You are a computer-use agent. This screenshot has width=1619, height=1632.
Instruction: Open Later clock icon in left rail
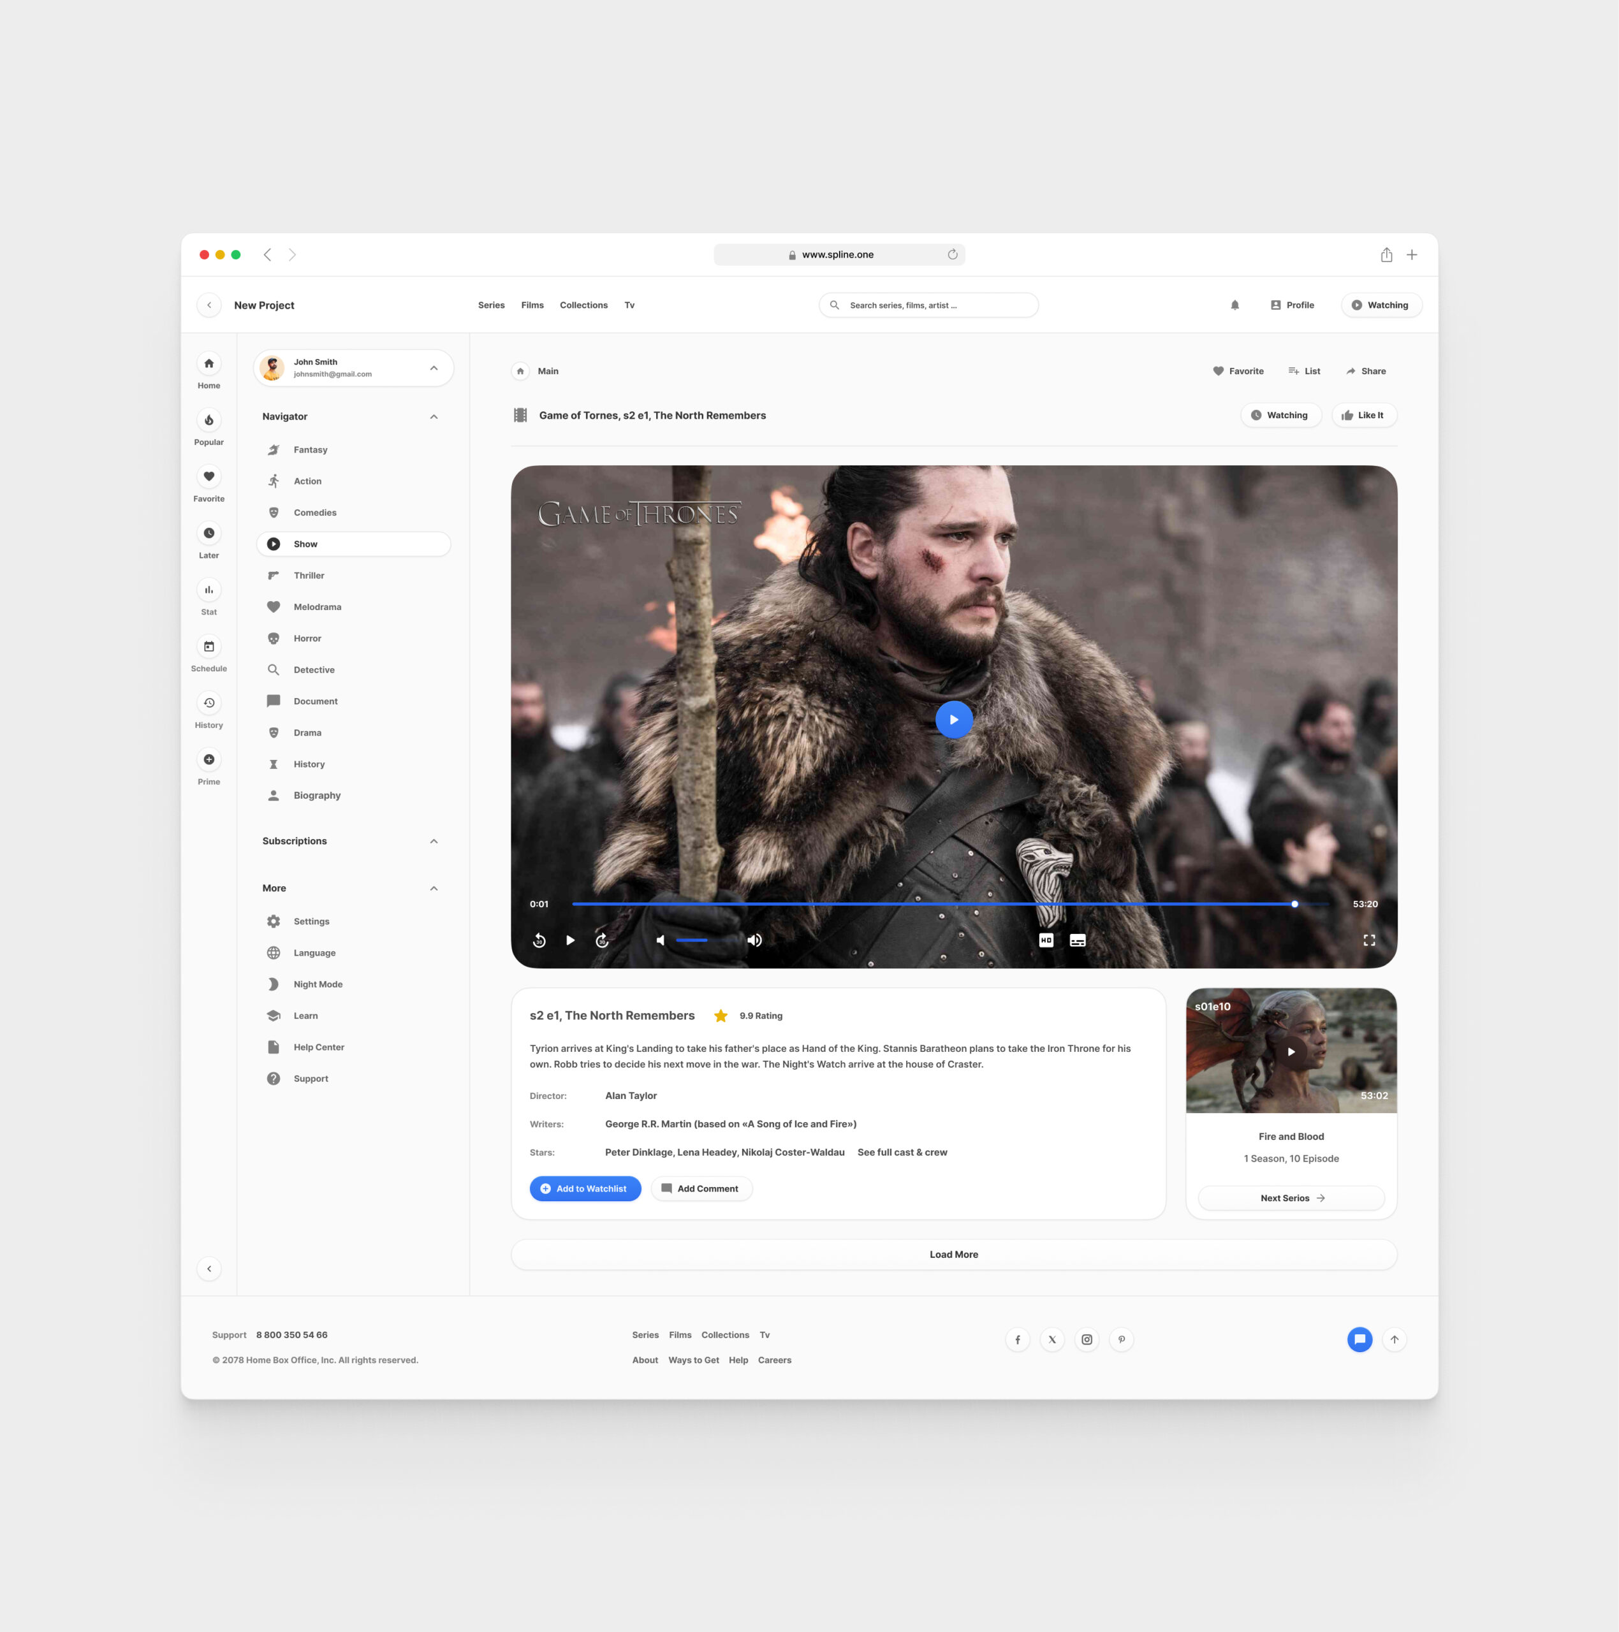(x=209, y=533)
